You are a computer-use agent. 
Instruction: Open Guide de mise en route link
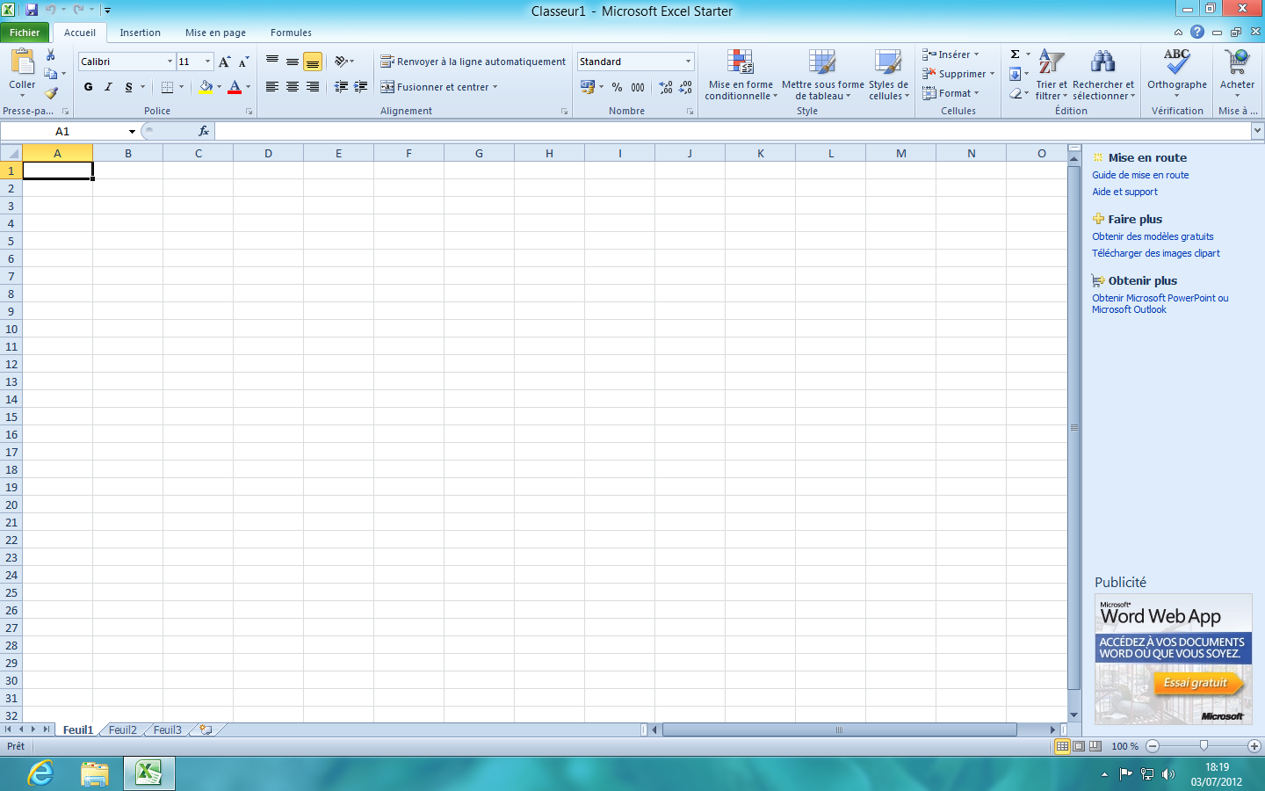1140,175
